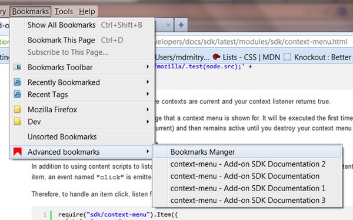Open Advanced bookmarks submenu

(82, 152)
